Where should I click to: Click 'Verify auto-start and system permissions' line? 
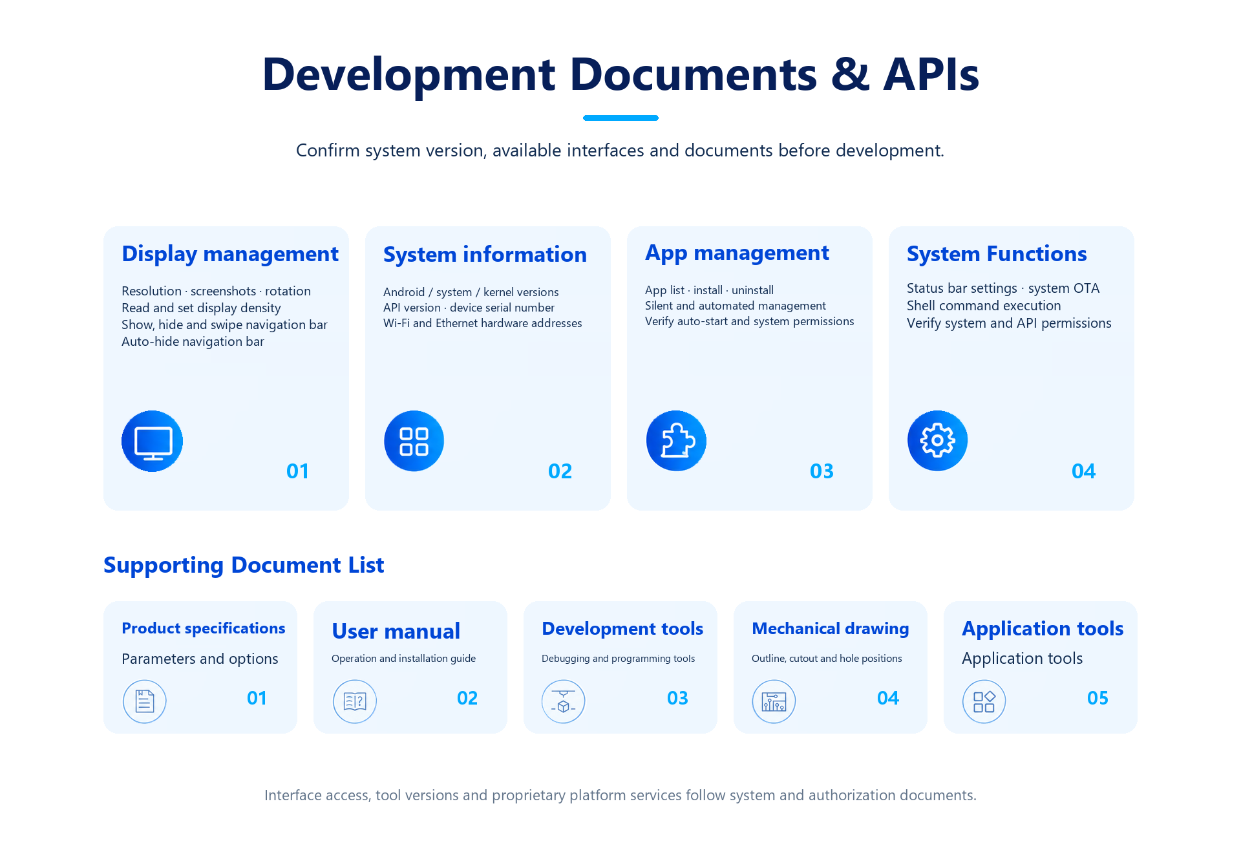750,321
